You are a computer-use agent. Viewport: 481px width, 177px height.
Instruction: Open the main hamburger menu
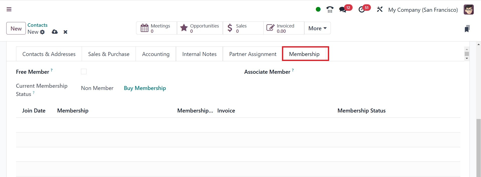(9, 9)
